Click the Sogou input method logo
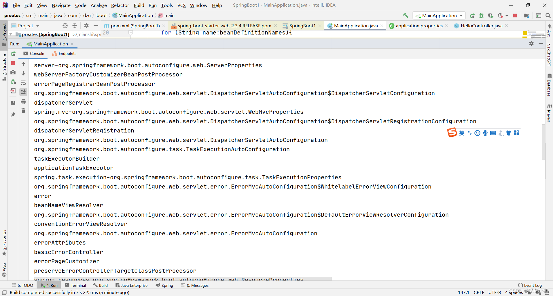This screenshot has width=553, height=296. (452, 132)
